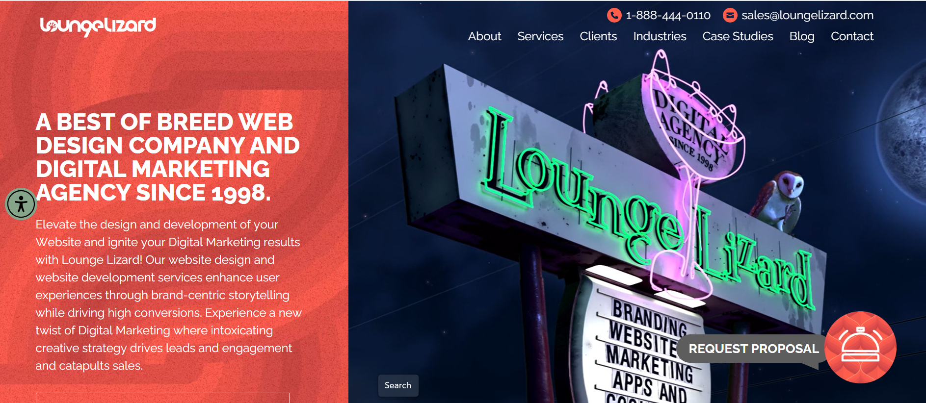Click the Best of Breed headline text
The height and width of the screenshot is (403, 926).
coord(167,157)
